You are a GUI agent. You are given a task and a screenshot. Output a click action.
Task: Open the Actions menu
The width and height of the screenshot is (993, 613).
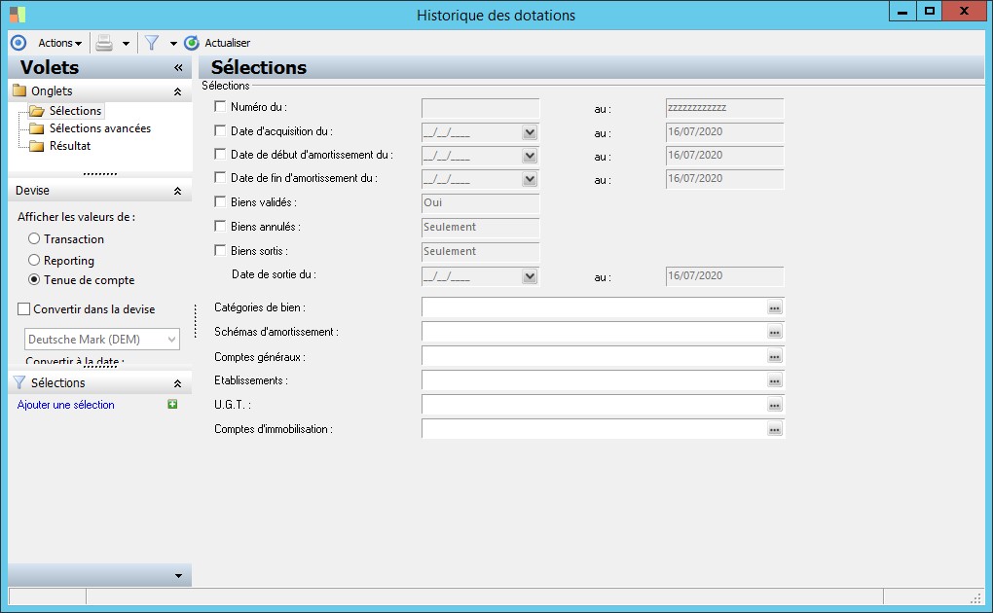point(59,43)
